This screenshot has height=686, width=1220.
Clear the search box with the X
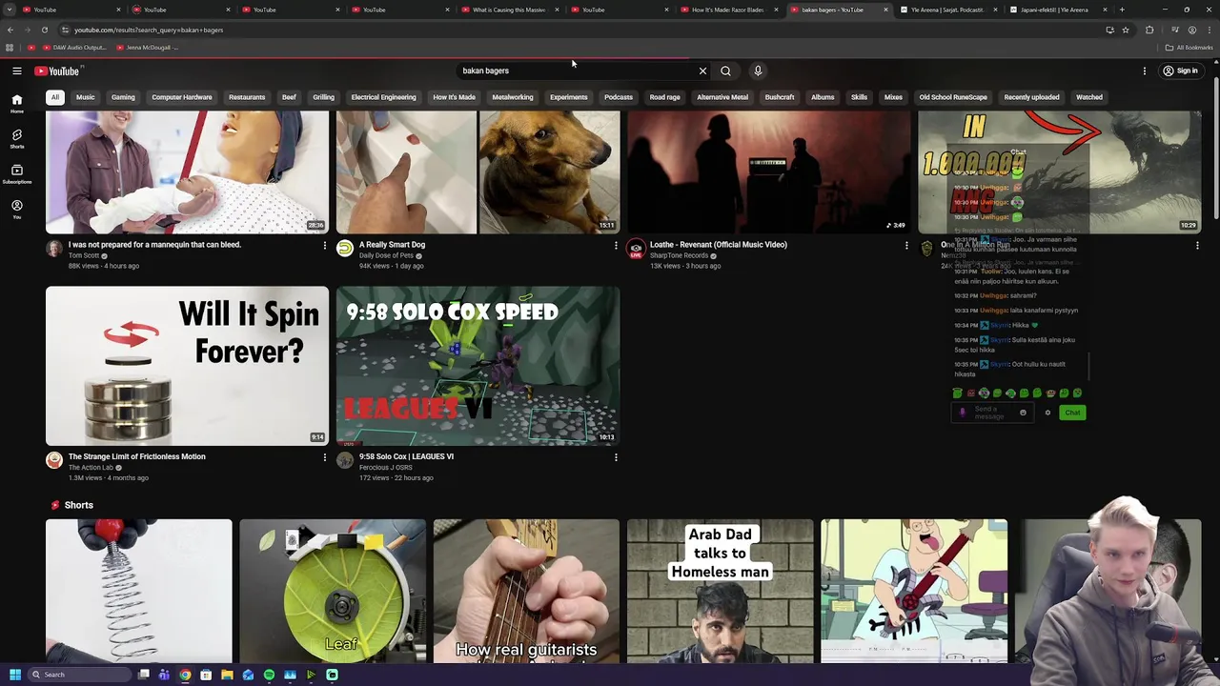pyautogui.click(x=702, y=71)
